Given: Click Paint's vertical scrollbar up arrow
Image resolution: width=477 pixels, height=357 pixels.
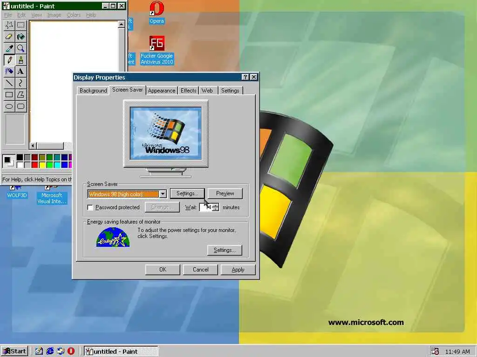Looking at the screenshot, I should pyautogui.click(x=122, y=24).
